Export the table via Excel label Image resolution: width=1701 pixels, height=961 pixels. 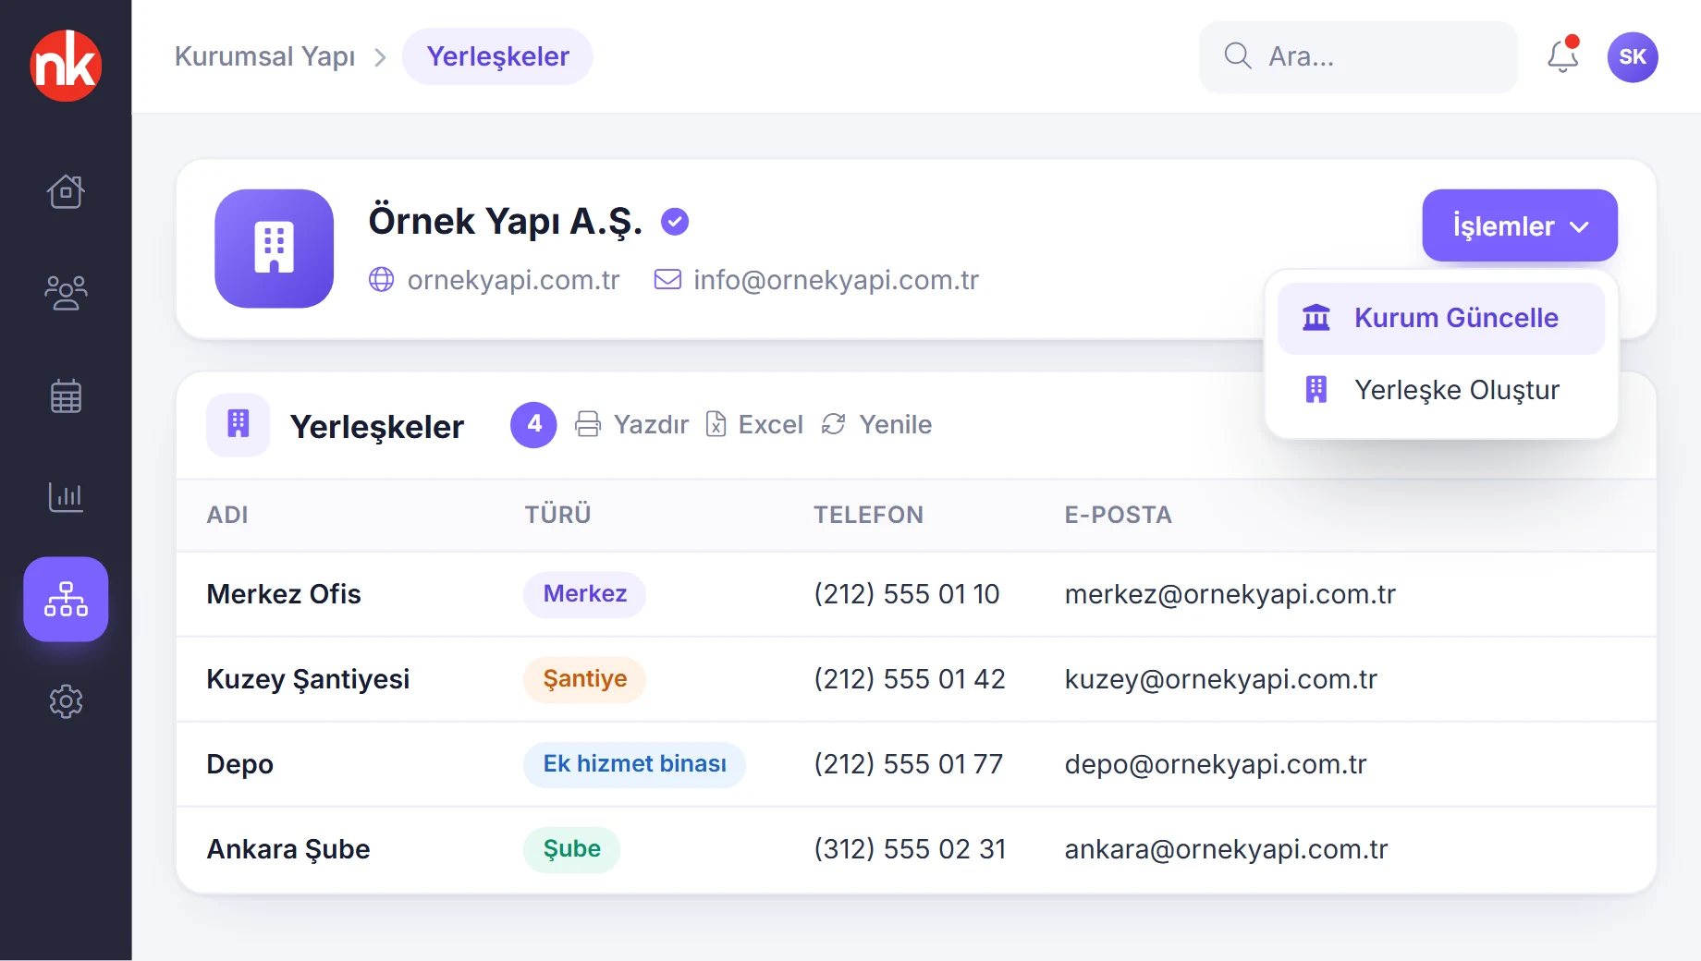point(770,424)
